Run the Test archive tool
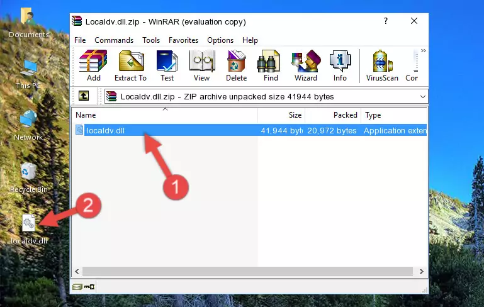Image resolution: width=484 pixels, height=307 pixels. point(167,65)
